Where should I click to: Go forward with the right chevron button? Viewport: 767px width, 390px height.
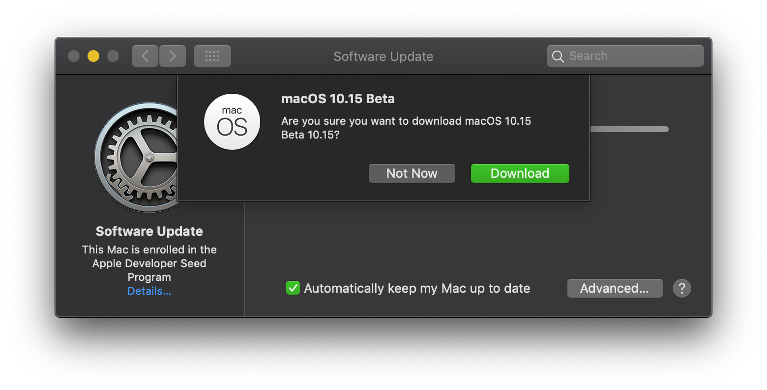tap(173, 56)
